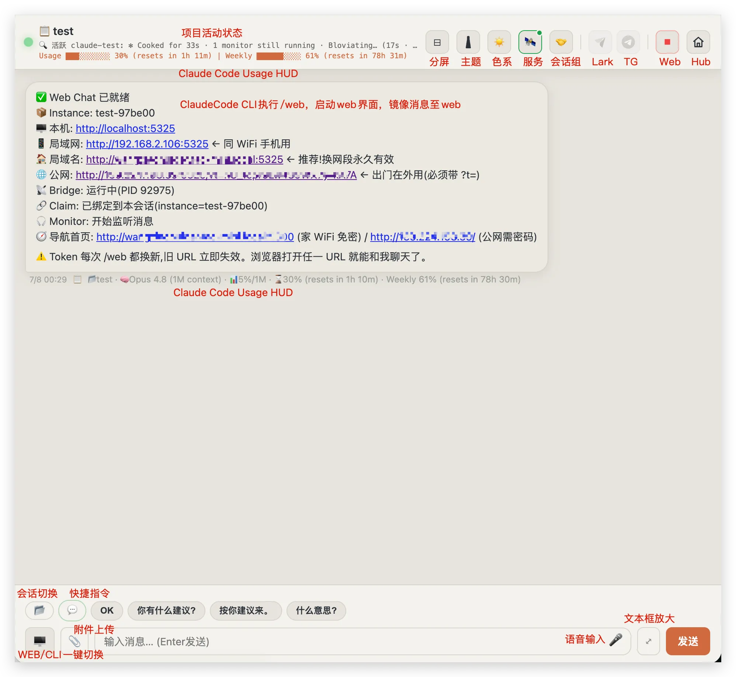Attach a file with the paperclip icon
The width and height of the screenshot is (736, 677).
click(x=74, y=641)
